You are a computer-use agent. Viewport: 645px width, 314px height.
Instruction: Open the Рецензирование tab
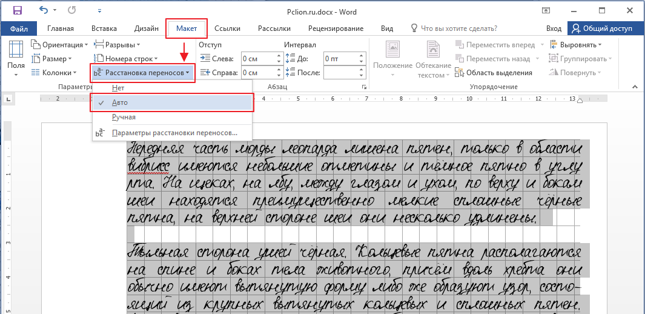pyautogui.click(x=336, y=28)
